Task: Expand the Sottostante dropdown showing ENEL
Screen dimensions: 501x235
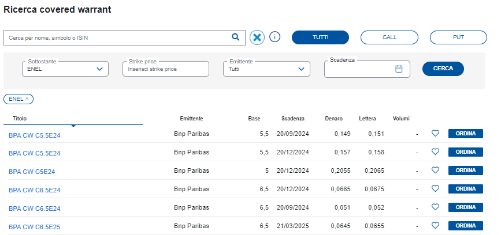Action: click(x=65, y=69)
